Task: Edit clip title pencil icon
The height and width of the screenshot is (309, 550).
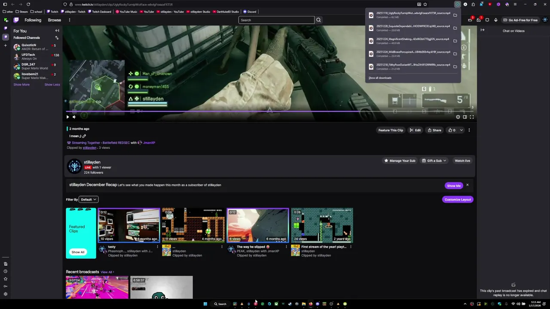Action: tap(84, 136)
